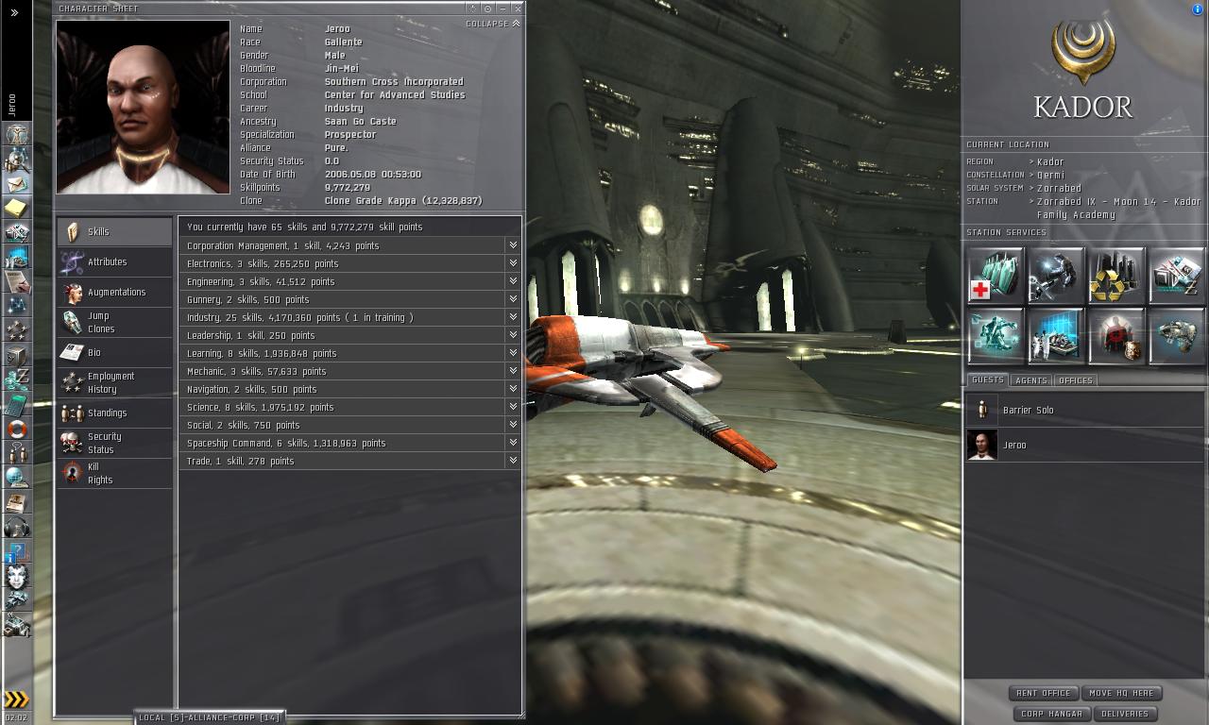Expand the Leadership skill group
The width and height of the screenshot is (1209, 725).
(513, 335)
